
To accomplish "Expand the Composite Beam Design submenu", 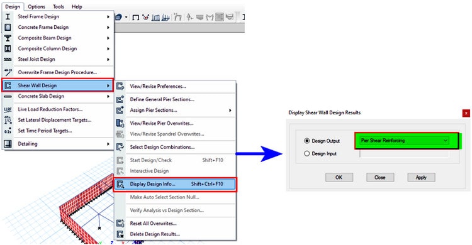I will coord(108,38).
